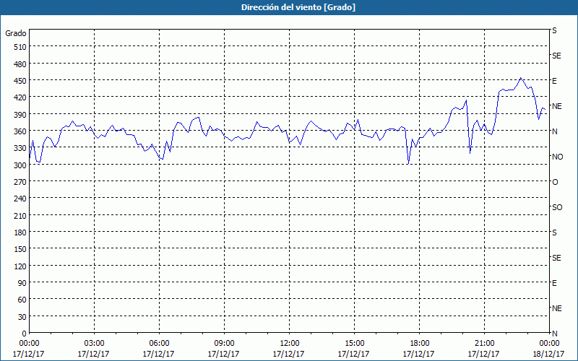This screenshot has height=361, width=578.
Task: Click the chart title "Dirección del viento [Grado]"
Action: tap(298, 7)
